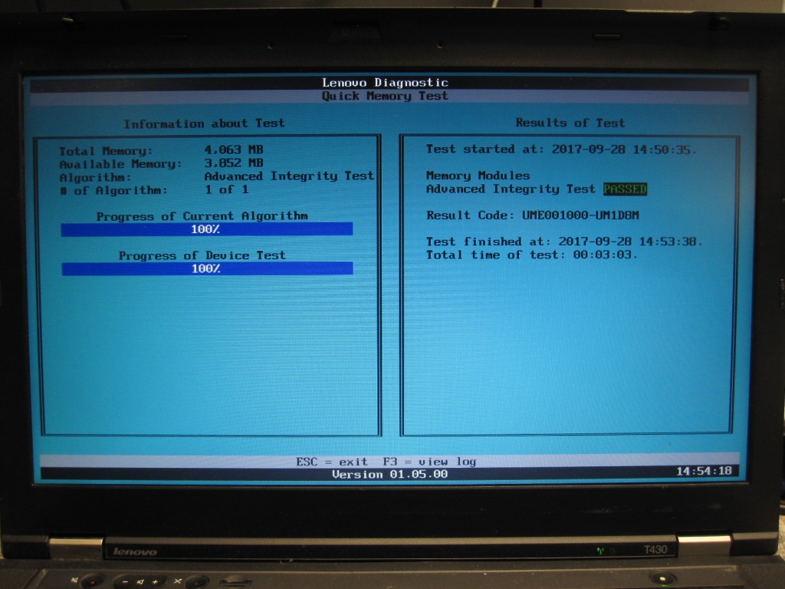The width and height of the screenshot is (785, 589).
Task: Click the ESC = exit option
Action: [331, 461]
